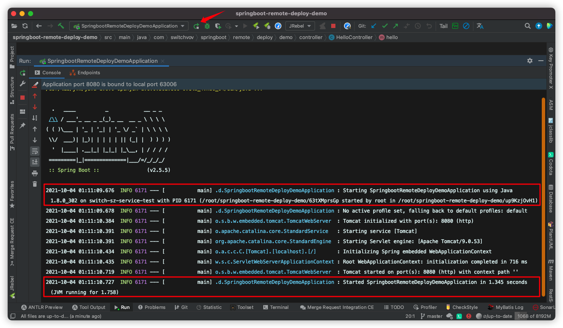Image resolution: width=563 pixels, height=328 pixels.
Task: Click the Print console output icon
Action: coord(35,173)
